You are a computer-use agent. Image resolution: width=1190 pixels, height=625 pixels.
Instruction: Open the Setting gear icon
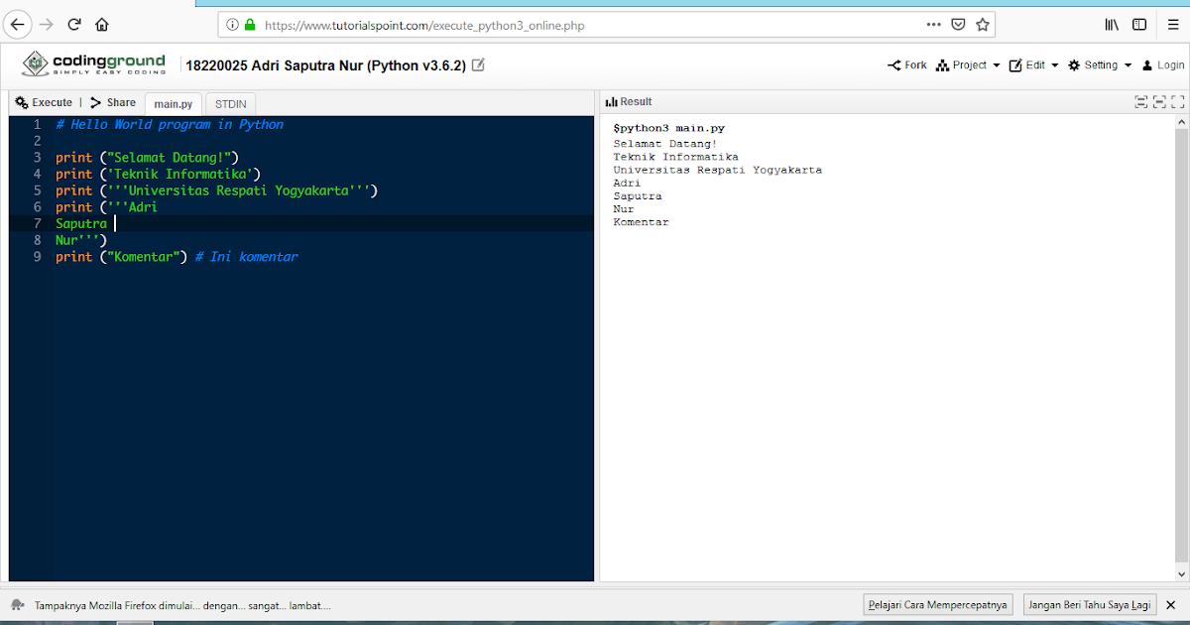pyautogui.click(x=1074, y=64)
